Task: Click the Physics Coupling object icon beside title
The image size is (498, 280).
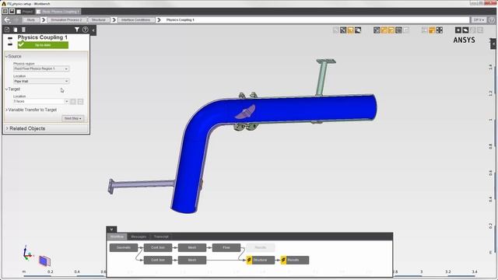Action: tap(10, 41)
